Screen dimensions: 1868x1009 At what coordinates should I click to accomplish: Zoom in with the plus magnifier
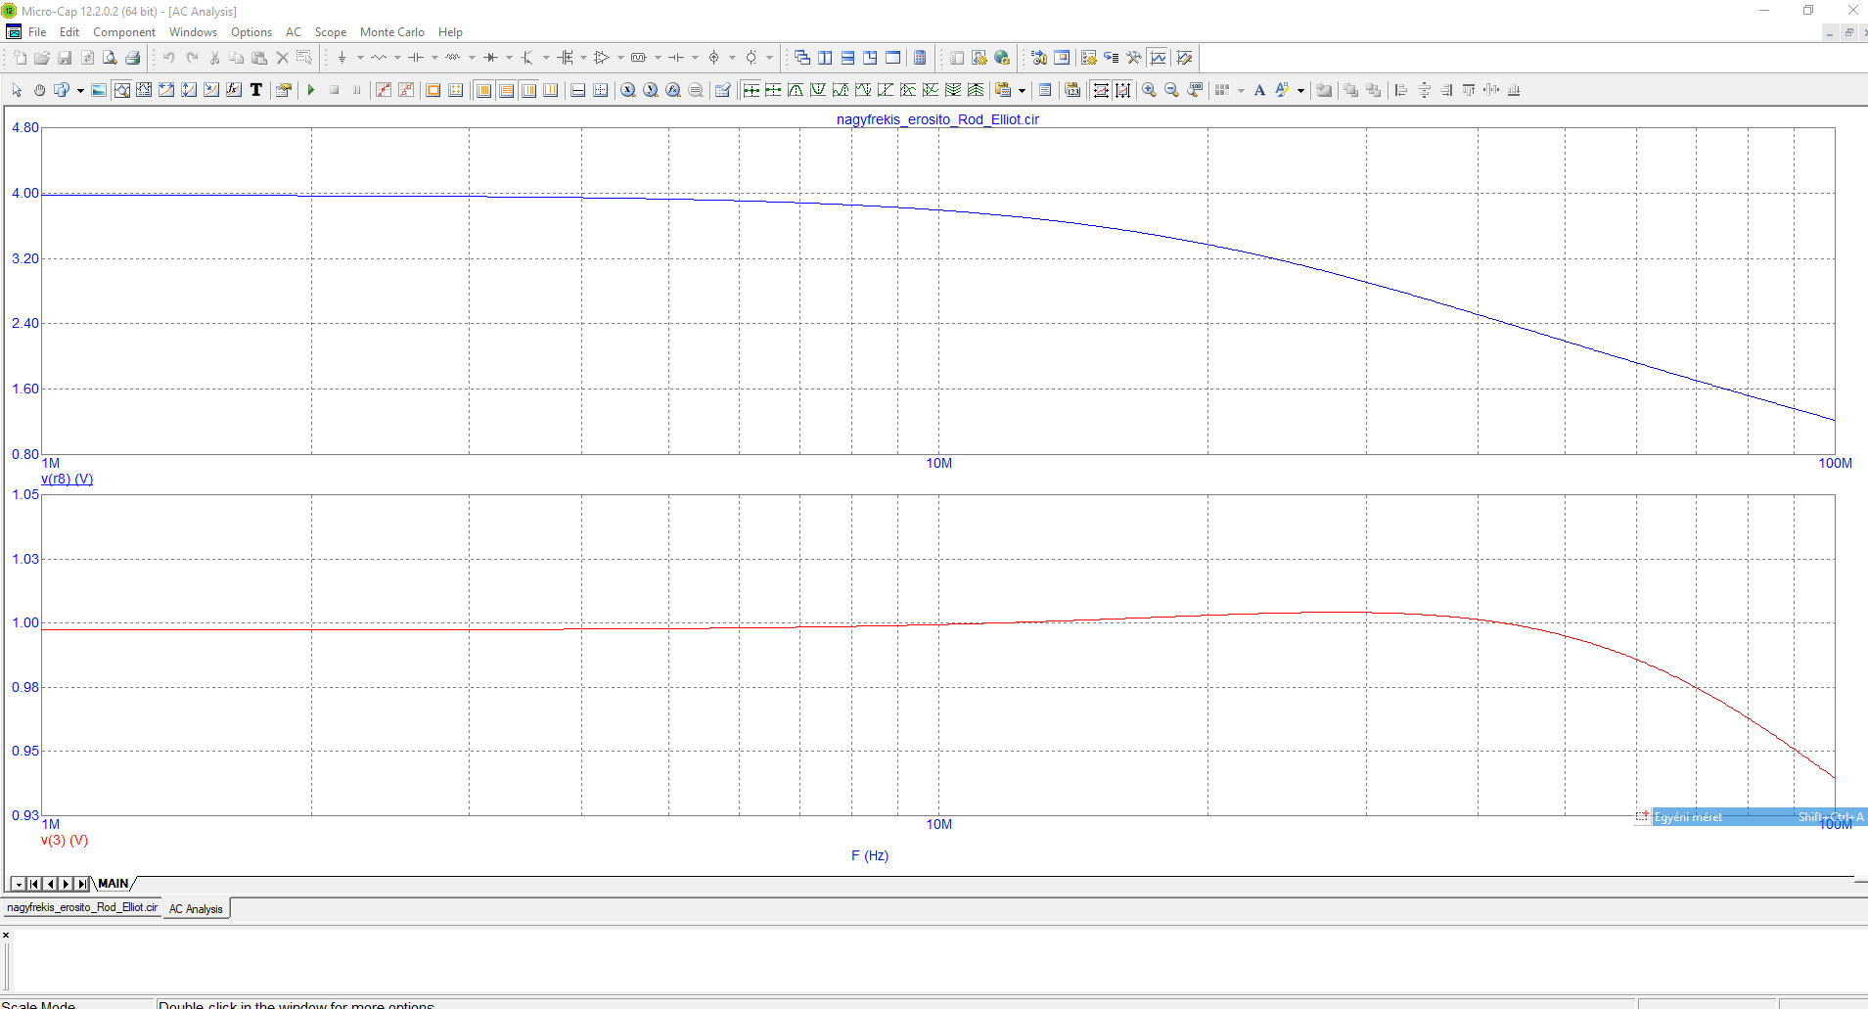pos(1149,90)
